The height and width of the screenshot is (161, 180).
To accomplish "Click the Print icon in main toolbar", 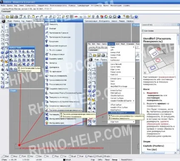I will tap(16, 17).
